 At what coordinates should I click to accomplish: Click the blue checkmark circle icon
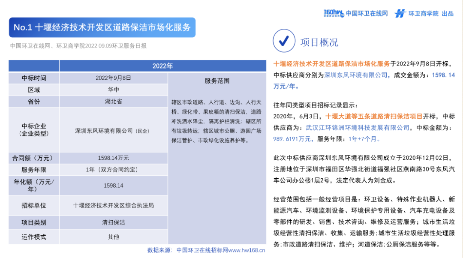284,41
